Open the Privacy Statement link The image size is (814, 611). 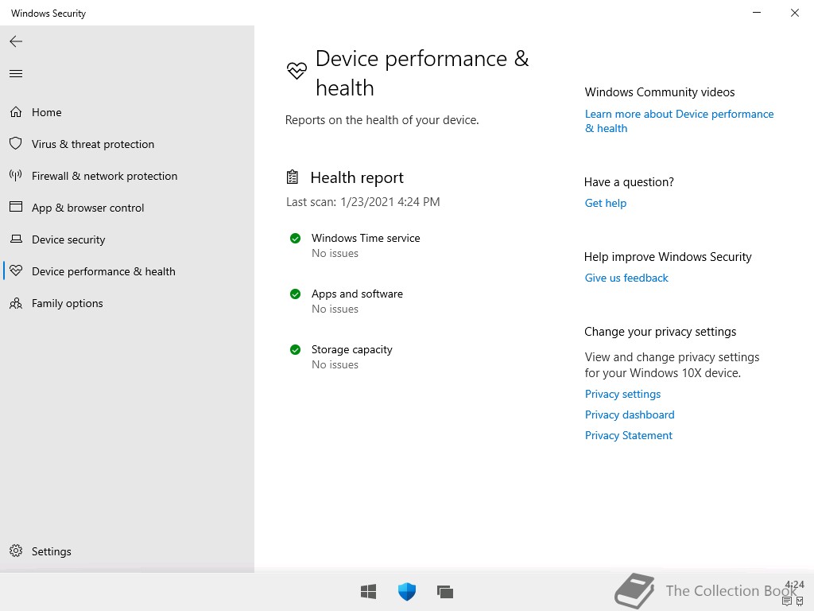coord(628,435)
